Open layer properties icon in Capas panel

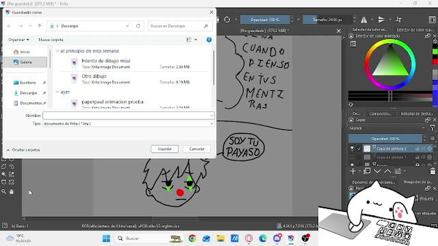[x=398, y=171]
